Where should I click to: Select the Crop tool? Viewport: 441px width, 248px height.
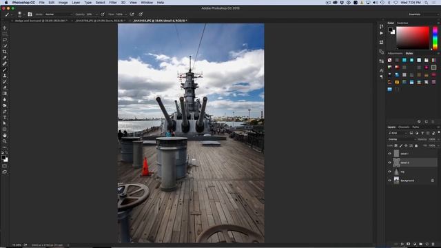pyautogui.click(x=5, y=52)
